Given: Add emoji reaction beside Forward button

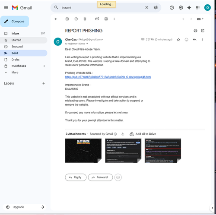Looking at the screenshot, I should [118, 177].
